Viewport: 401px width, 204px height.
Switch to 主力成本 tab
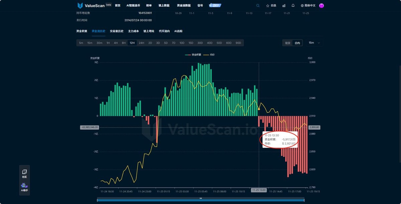133,31
